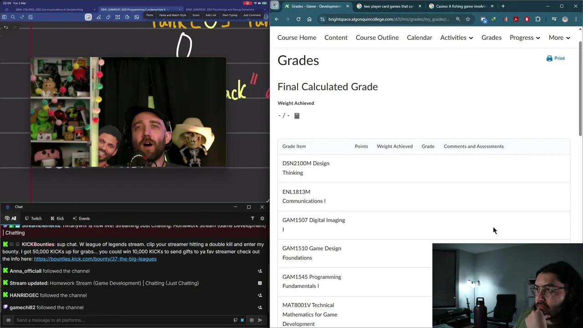
Task: Click Paste and Match Style option
Action: click(173, 15)
